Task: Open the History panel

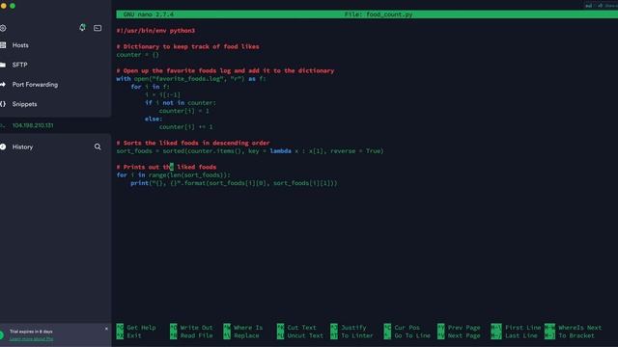Action: pos(22,147)
